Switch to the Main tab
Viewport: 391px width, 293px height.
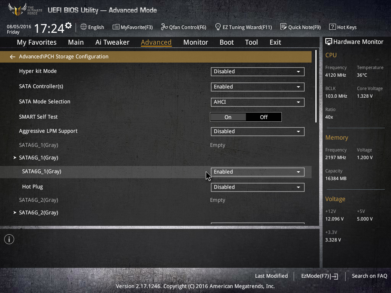coord(76,42)
